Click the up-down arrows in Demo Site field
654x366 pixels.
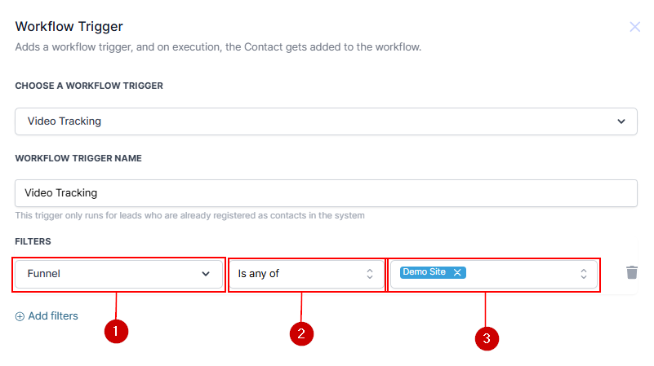tap(584, 274)
